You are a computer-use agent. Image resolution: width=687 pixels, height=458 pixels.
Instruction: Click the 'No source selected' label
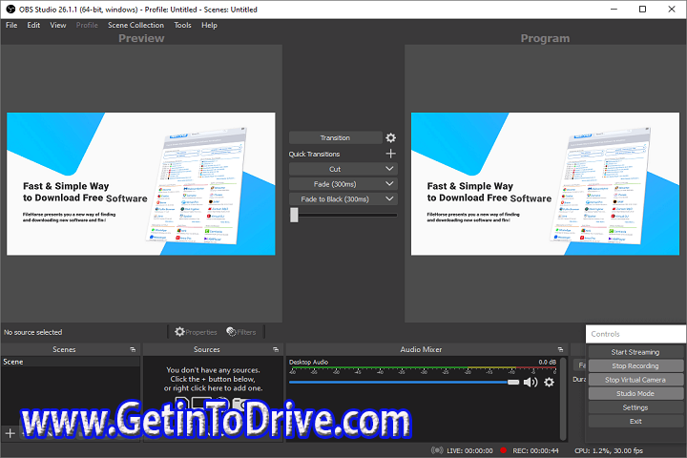pos(32,332)
